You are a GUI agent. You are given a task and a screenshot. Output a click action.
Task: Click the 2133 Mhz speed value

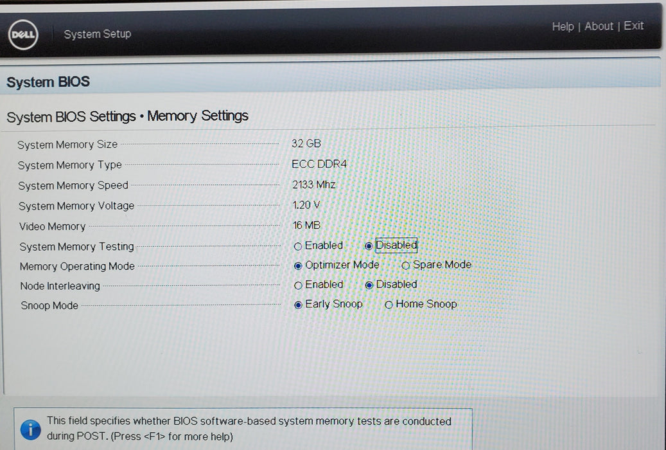point(314,184)
